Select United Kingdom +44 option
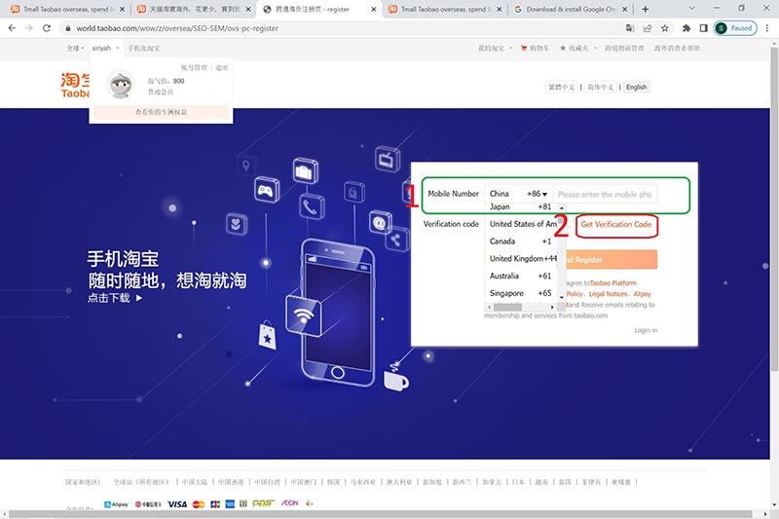This screenshot has width=779, height=519. click(x=522, y=259)
